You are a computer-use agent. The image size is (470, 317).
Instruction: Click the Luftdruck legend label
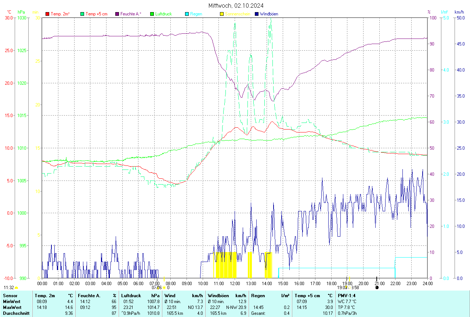pos(163,14)
